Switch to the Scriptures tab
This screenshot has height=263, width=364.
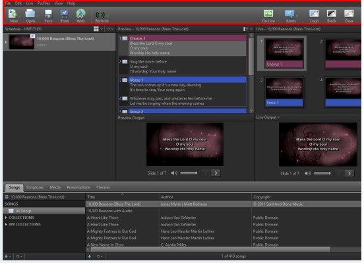point(35,187)
